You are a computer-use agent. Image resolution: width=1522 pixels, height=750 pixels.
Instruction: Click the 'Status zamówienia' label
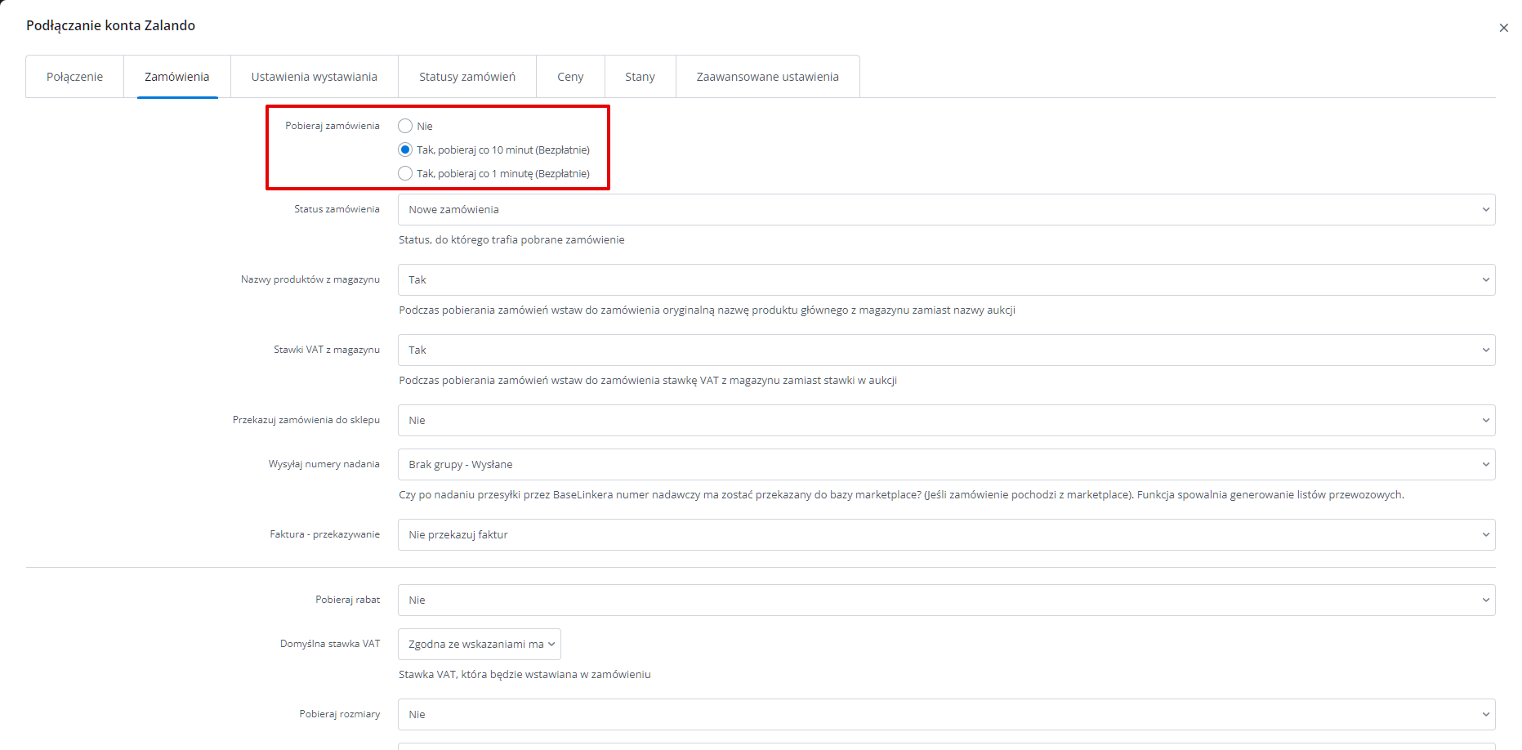tap(337, 209)
